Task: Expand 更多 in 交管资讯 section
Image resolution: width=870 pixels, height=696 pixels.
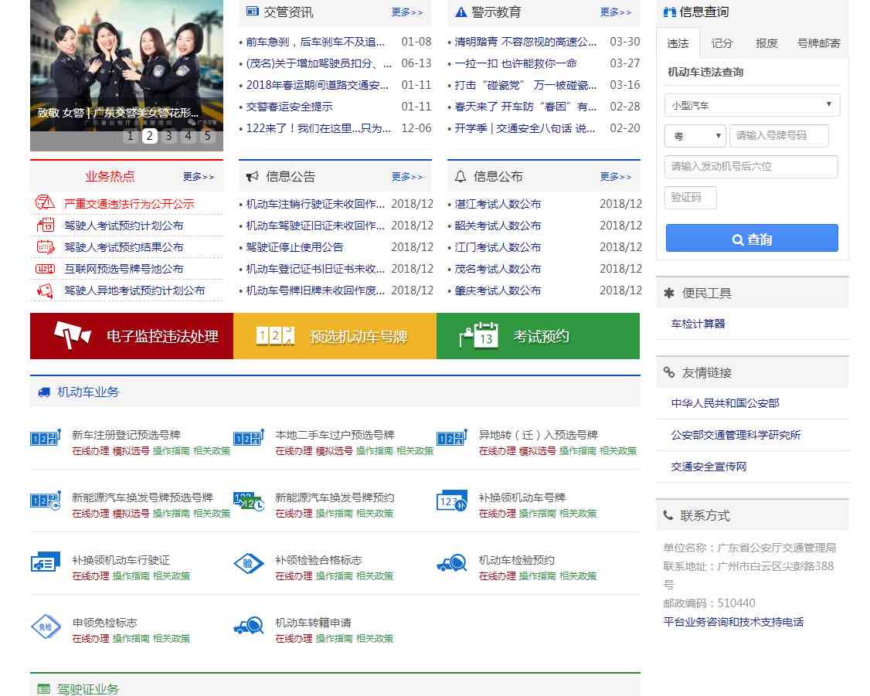Action: (407, 12)
